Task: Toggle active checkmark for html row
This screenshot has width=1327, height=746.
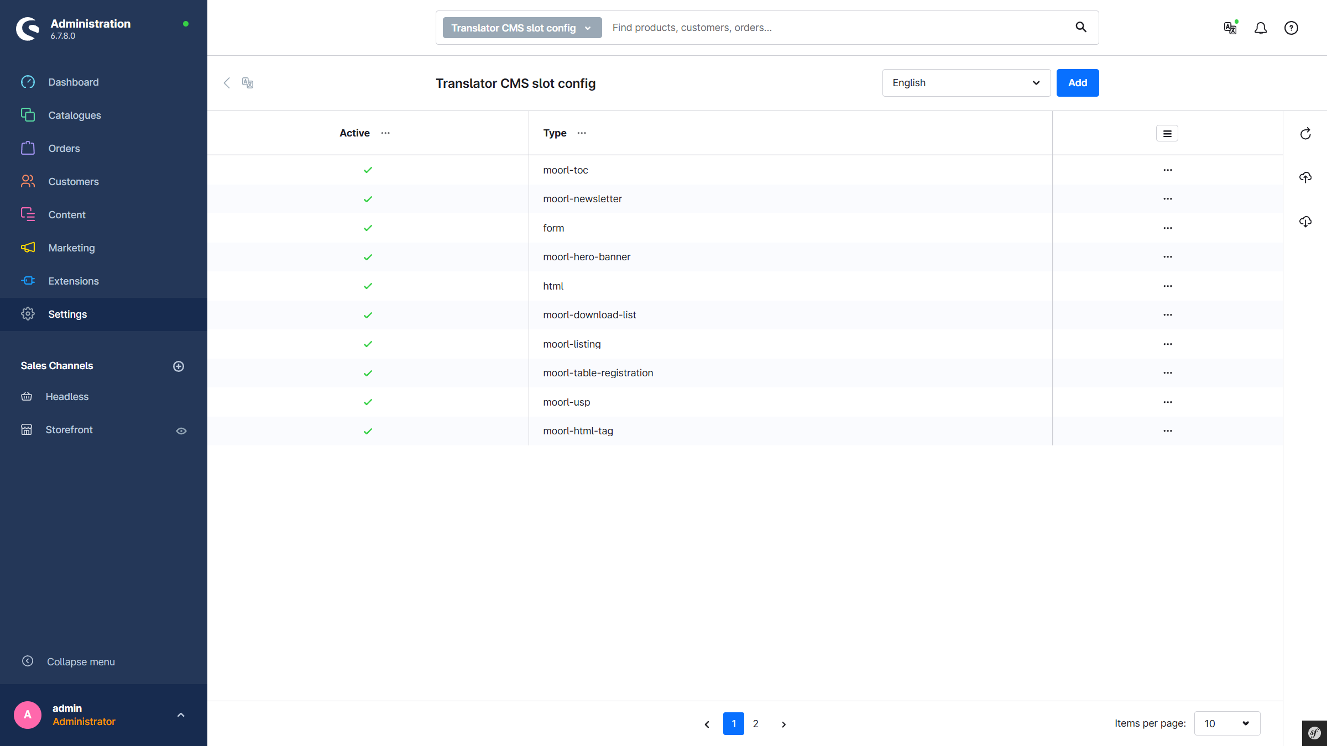Action: (x=368, y=286)
